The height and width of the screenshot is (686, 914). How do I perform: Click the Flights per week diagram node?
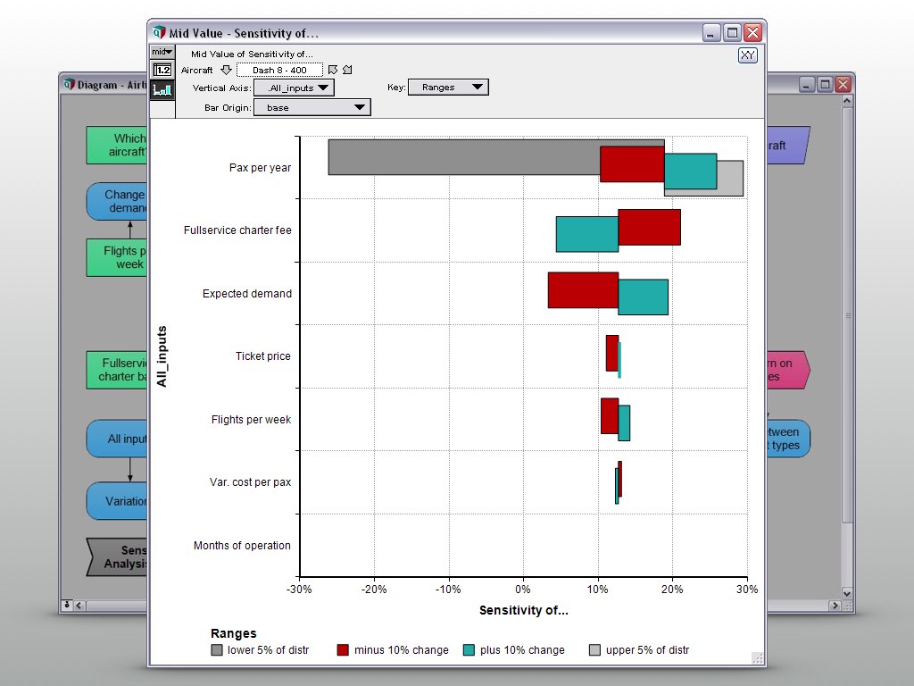(119, 257)
